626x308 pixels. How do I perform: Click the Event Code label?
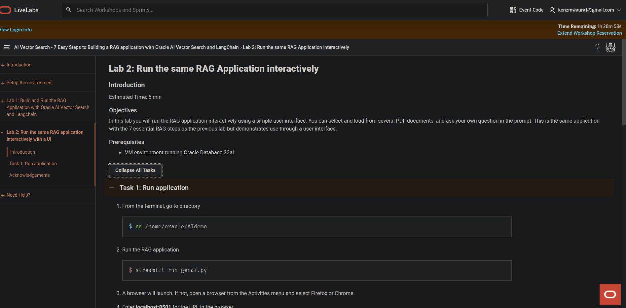coord(531,10)
